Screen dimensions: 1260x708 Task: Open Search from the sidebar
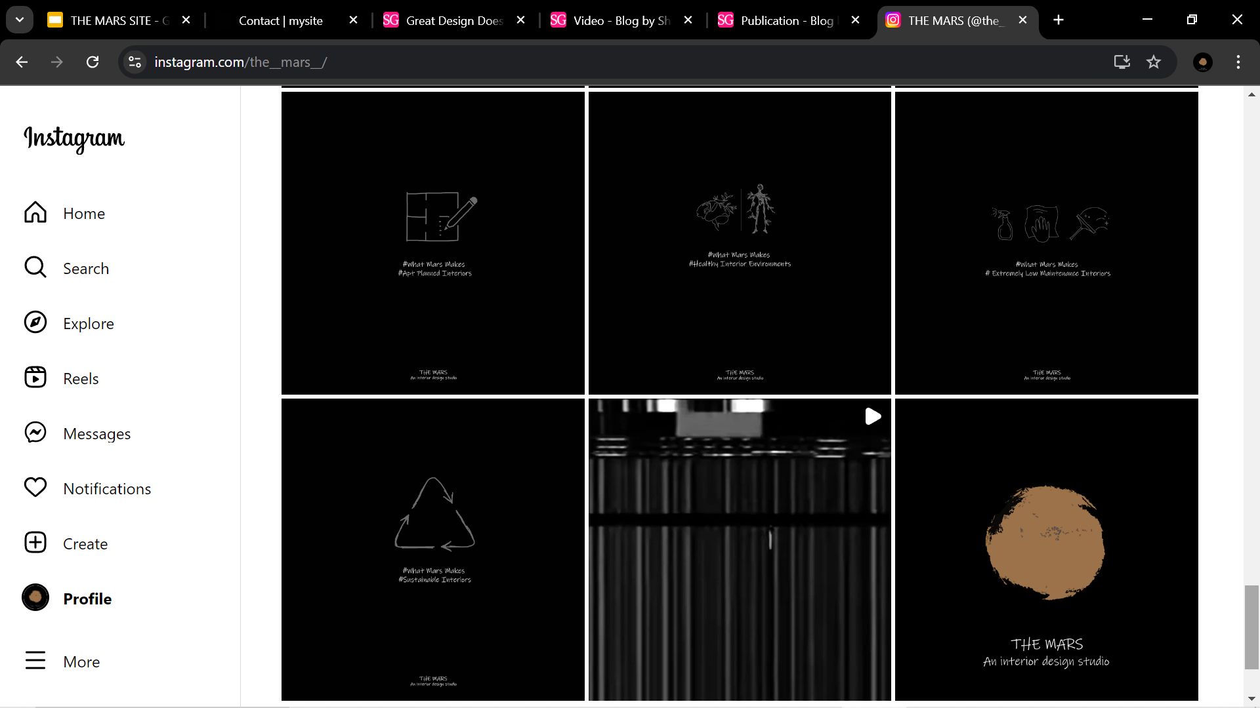click(35, 268)
